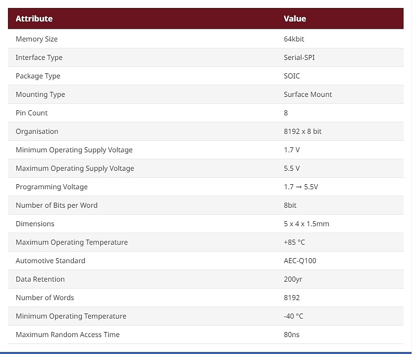Click the 5.5 V maximum voltage value

click(x=291, y=168)
